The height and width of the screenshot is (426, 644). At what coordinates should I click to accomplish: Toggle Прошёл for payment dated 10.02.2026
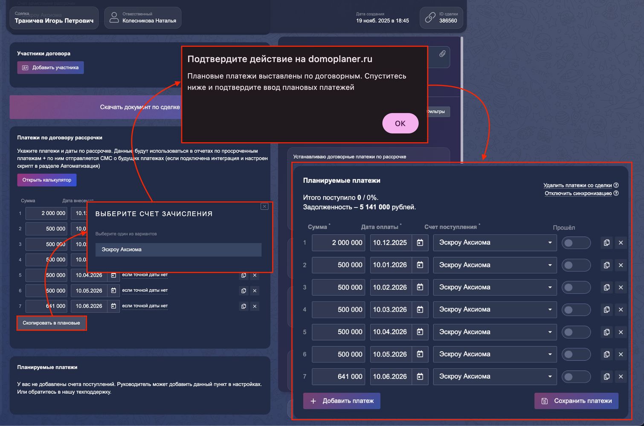click(576, 288)
